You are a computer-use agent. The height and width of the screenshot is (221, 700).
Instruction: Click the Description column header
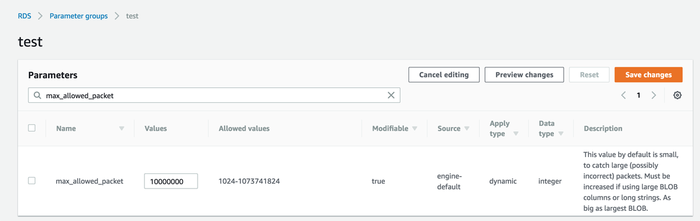pyautogui.click(x=603, y=128)
